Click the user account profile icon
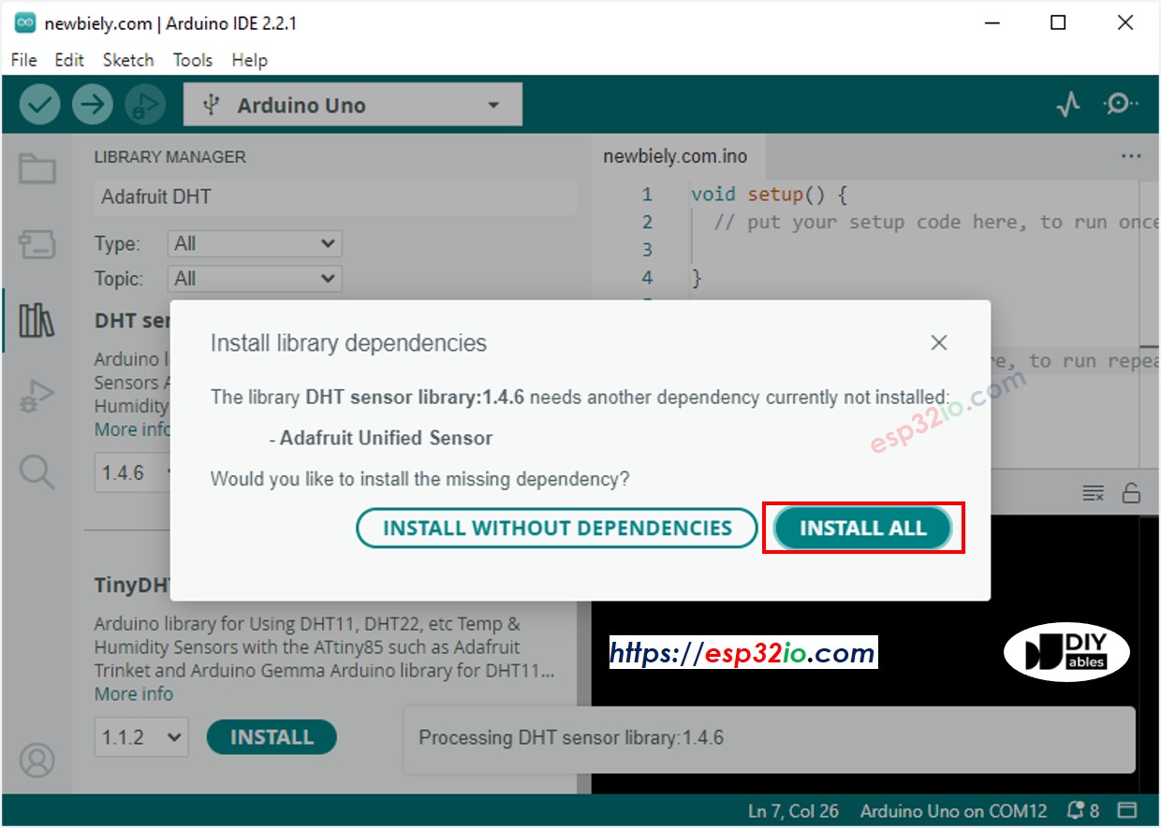This screenshot has height=828, width=1161. tap(37, 760)
